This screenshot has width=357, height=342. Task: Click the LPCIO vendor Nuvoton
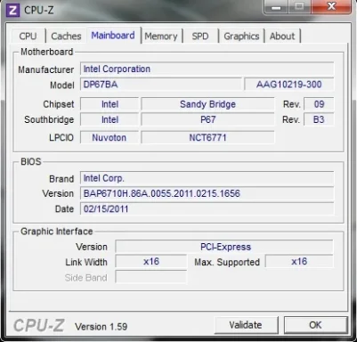[x=110, y=137]
